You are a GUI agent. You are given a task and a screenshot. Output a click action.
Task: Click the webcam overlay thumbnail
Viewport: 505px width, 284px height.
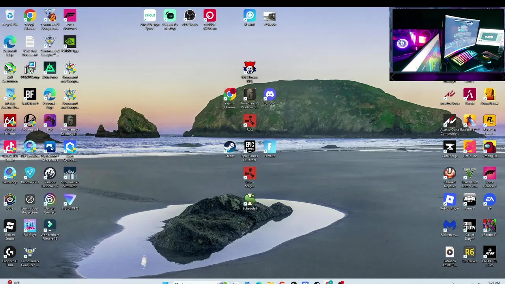[447, 44]
